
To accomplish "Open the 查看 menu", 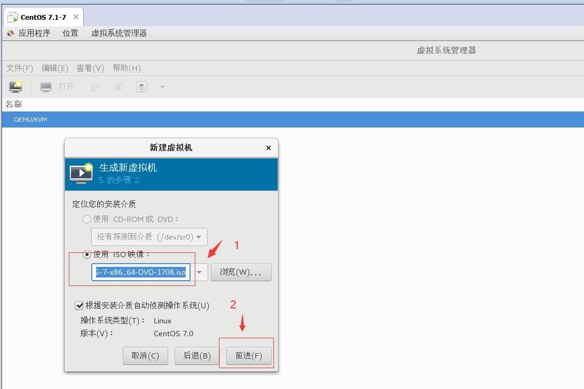I will pos(90,68).
